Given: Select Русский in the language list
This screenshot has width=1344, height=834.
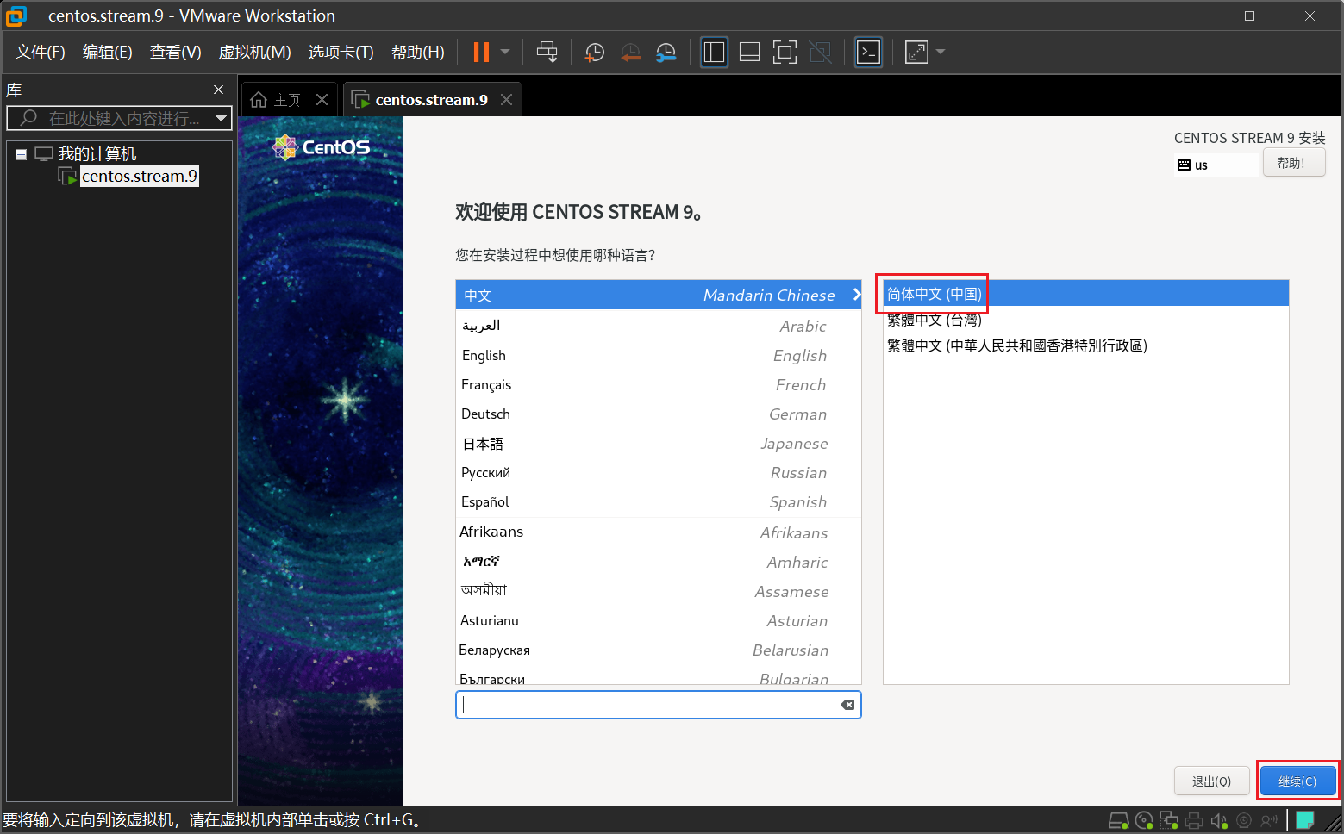Looking at the screenshot, I should [659, 472].
